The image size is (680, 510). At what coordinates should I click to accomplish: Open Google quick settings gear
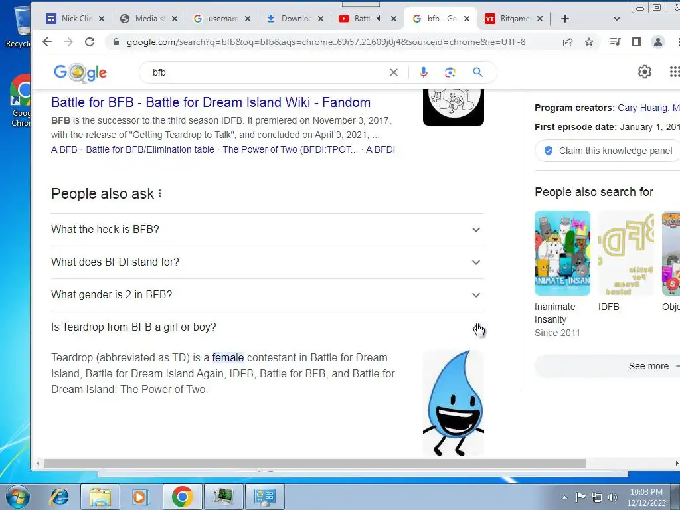coord(645,72)
